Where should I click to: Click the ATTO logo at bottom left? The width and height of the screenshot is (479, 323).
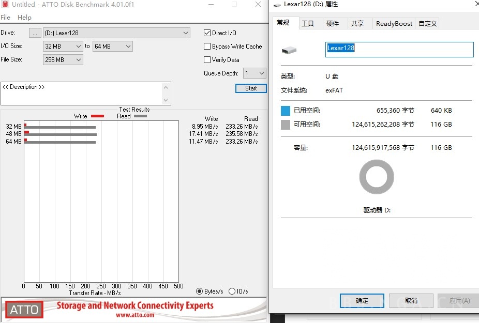23,309
